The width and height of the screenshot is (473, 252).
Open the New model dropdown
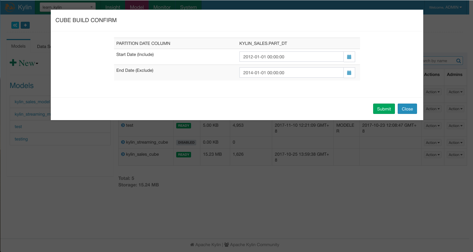(x=24, y=63)
